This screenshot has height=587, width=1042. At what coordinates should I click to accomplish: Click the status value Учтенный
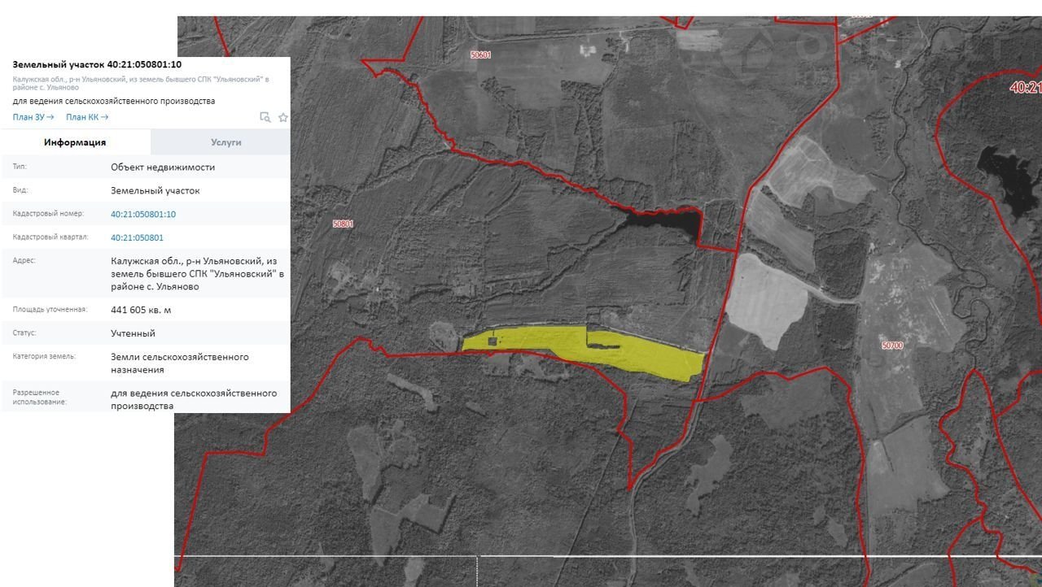pyautogui.click(x=133, y=333)
